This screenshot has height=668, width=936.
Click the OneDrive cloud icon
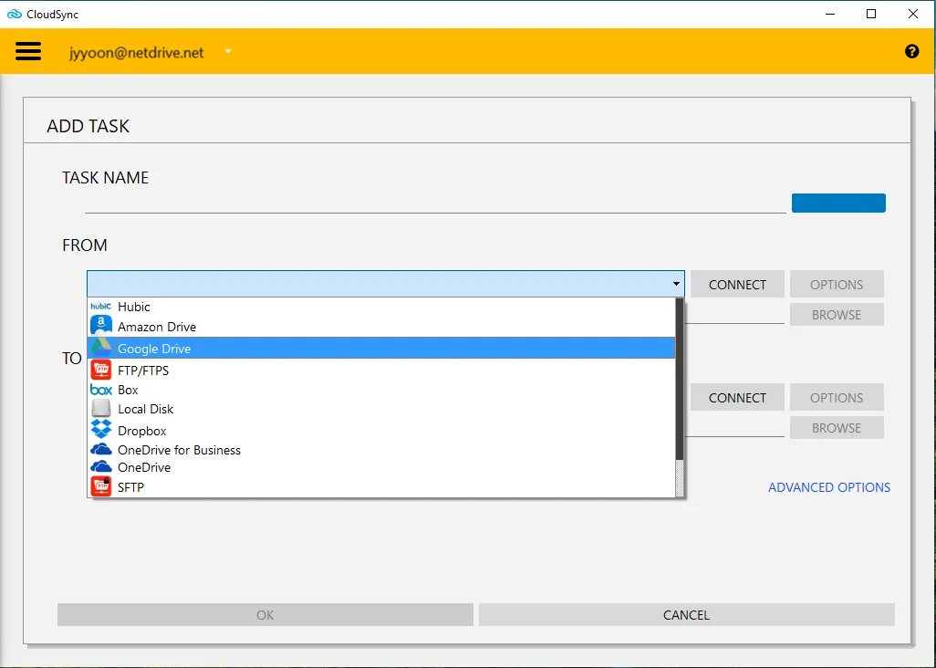click(101, 466)
